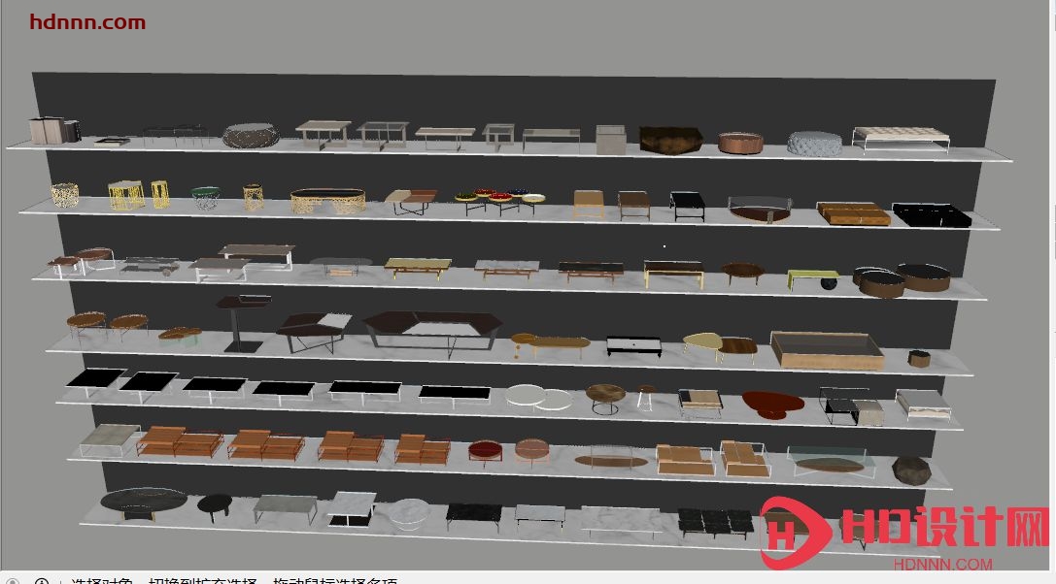Select the green-top round wire table
The image size is (1056, 584).
(205, 198)
